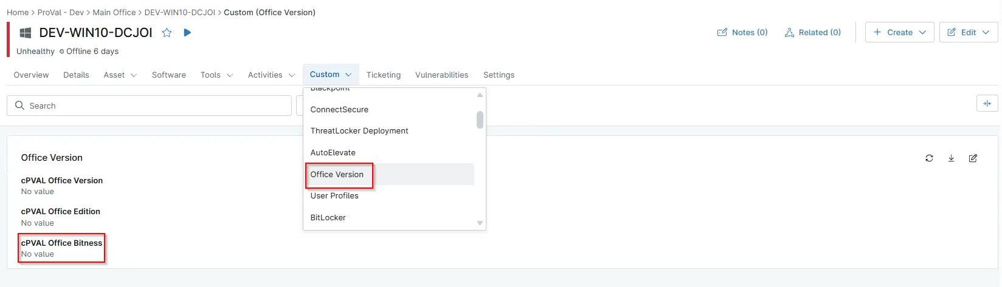
Task: Switch to the Software tab
Action: (169, 75)
